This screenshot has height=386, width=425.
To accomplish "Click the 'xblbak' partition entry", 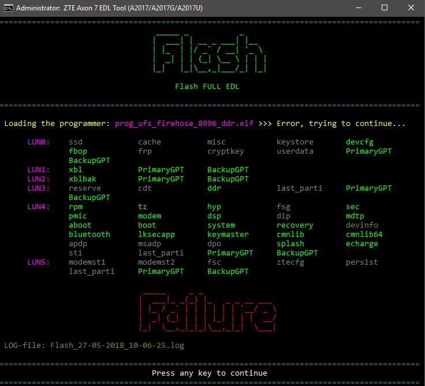I will (x=83, y=179).
